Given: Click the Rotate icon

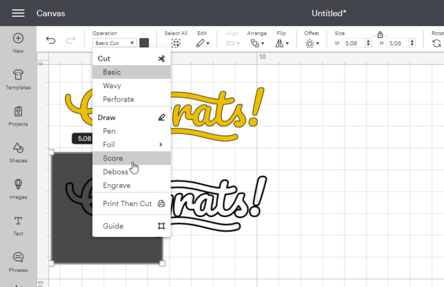Looking at the screenshot, I should pyautogui.click(x=436, y=43).
